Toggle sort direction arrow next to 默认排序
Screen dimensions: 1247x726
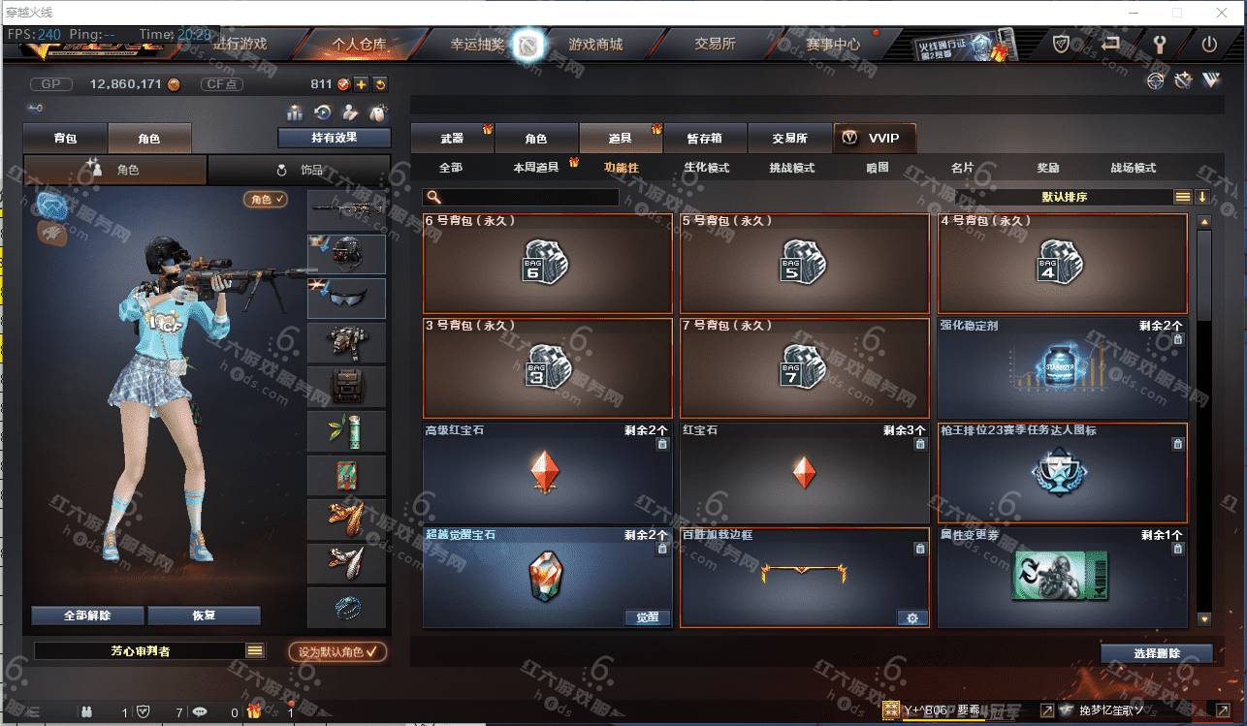click(1202, 197)
